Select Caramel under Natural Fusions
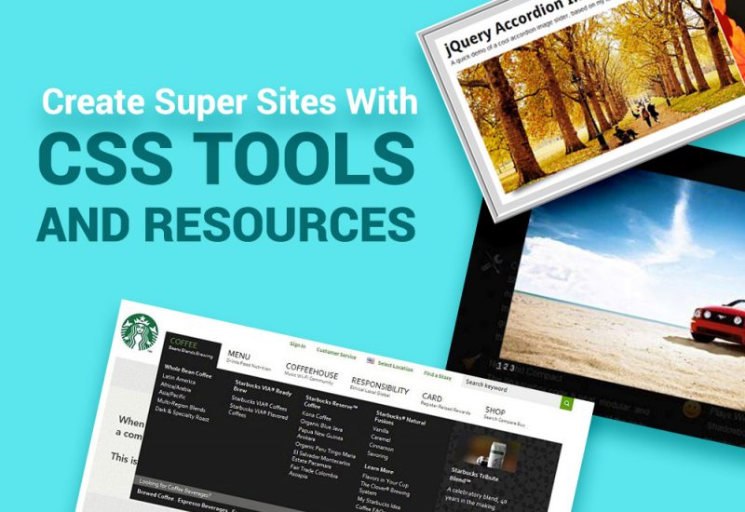The image size is (745, 512). (381, 438)
